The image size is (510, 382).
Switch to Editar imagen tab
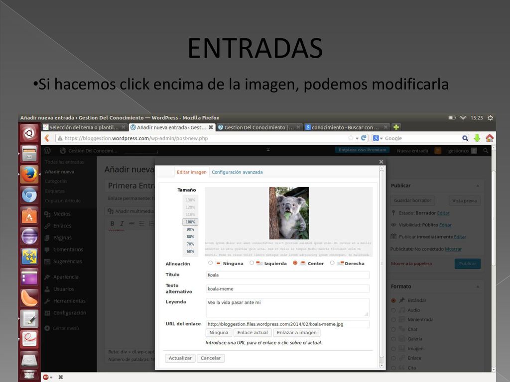coord(192,172)
